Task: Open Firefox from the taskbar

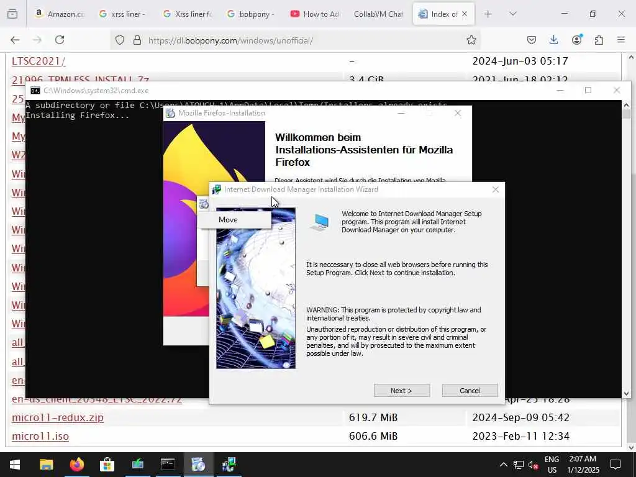Action: click(76, 465)
